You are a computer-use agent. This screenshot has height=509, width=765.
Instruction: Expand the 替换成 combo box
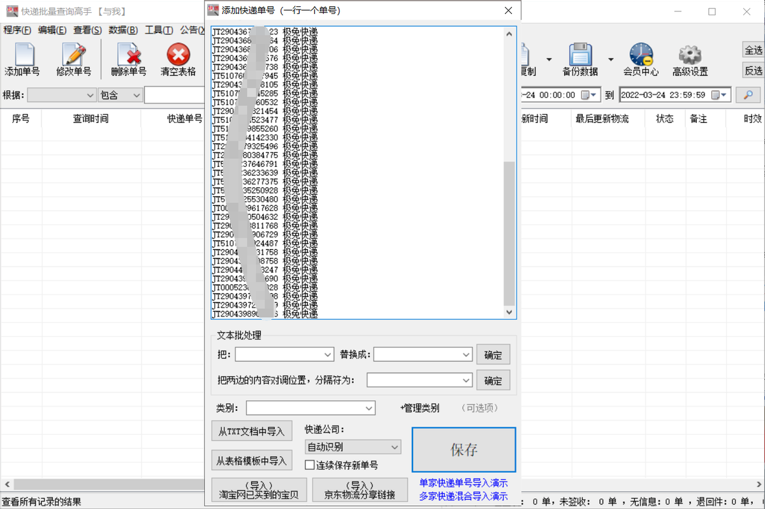(465, 354)
